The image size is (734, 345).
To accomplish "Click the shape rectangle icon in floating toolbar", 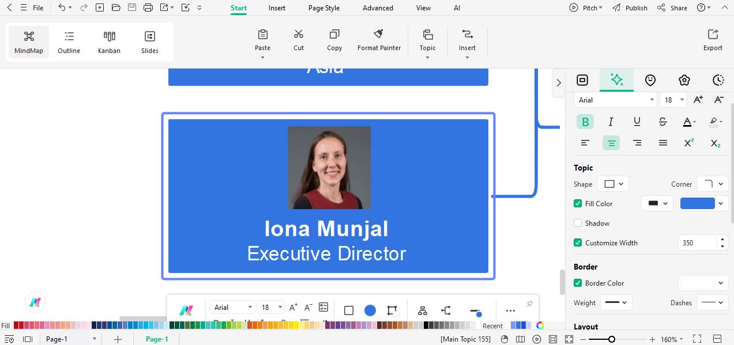I will pos(348,310).
